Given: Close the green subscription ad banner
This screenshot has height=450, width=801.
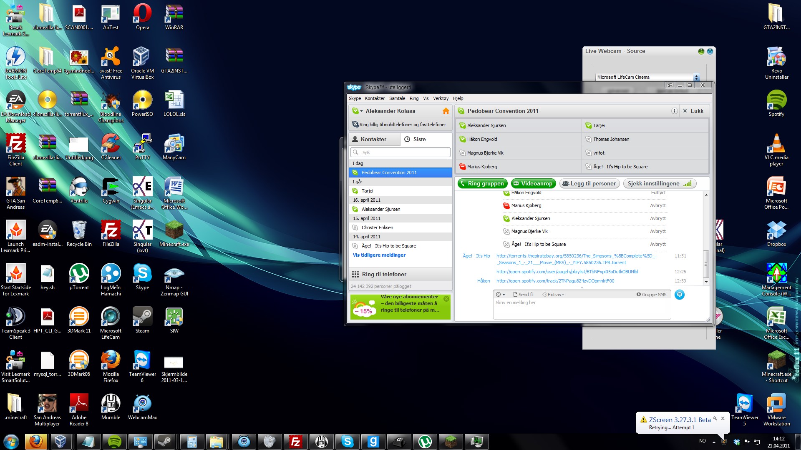Looking at the screenshot, I should pos(446,299).
